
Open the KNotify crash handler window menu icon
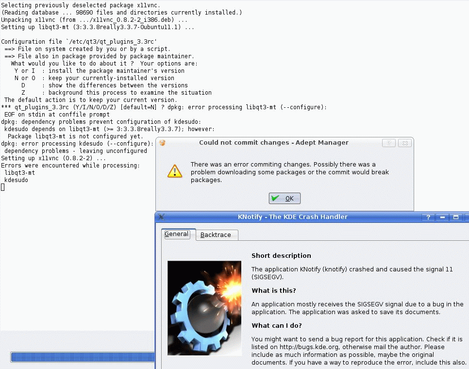[162, 217]
